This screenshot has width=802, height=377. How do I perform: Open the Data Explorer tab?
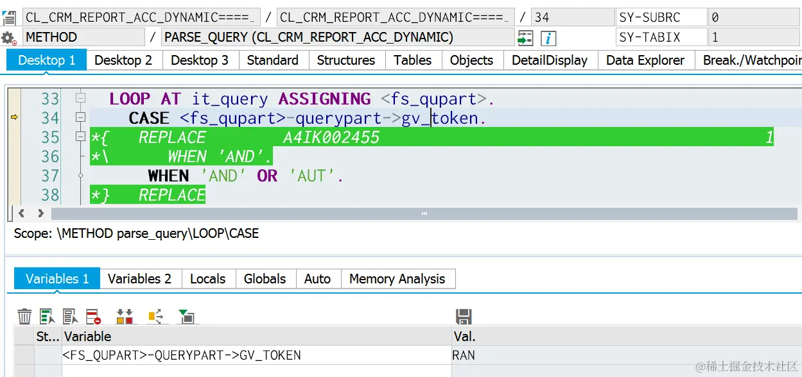click(645, 60)
